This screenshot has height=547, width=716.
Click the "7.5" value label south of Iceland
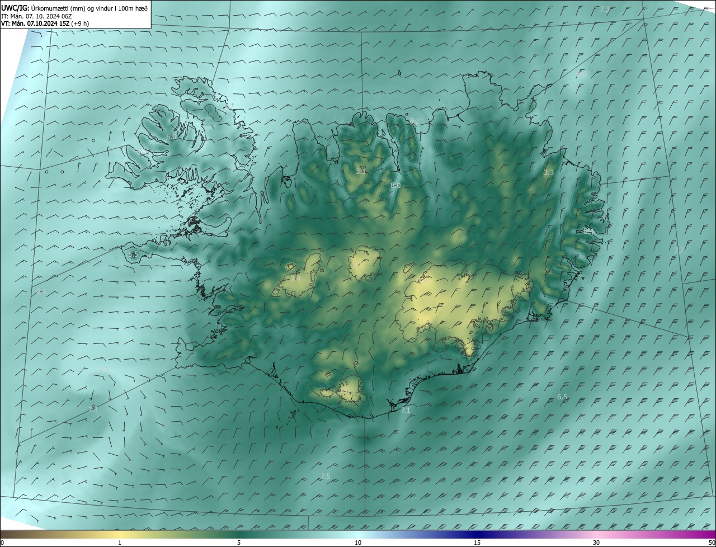[326, 477]
